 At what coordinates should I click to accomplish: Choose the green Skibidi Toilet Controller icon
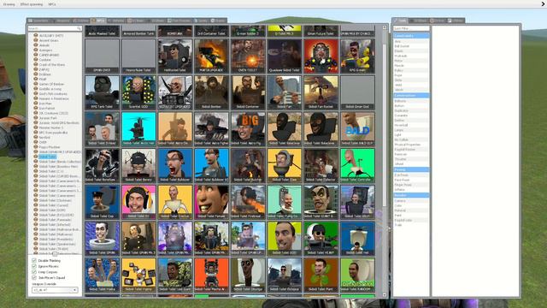coord(357,165)
